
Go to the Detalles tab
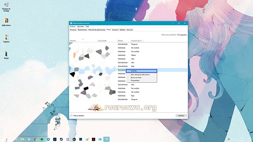[x=123, y=30]
